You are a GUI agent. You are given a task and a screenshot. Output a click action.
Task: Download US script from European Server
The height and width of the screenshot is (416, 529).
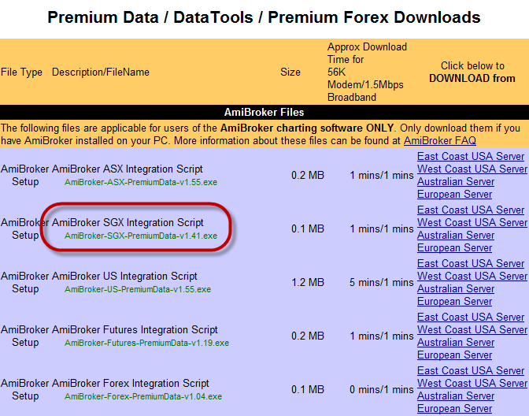pos(454,302)
